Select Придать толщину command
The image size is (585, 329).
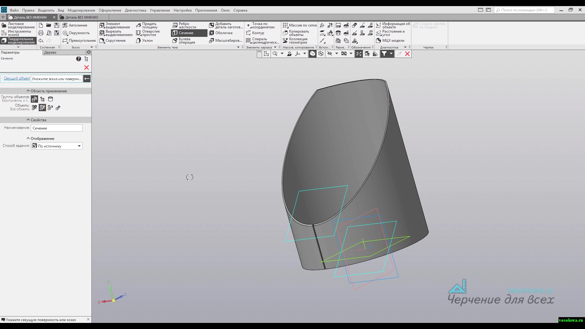pyautogui.click(x=147, y=25)
